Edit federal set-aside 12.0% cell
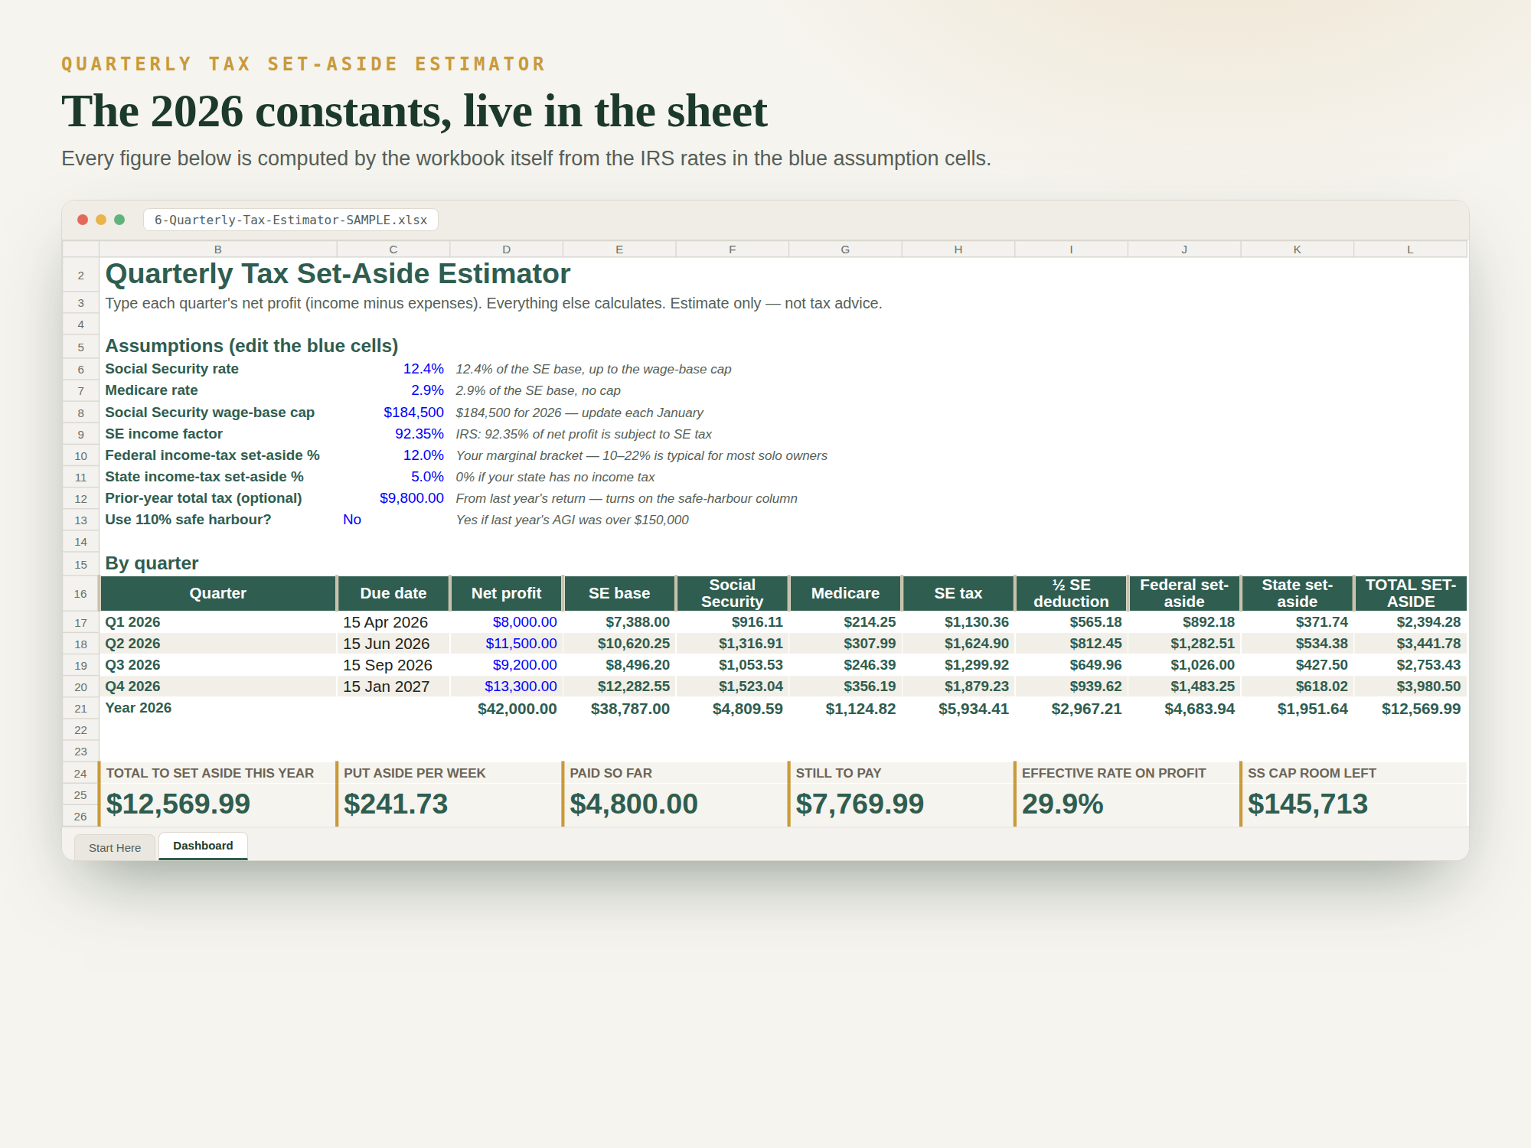Image resolution: width=1531 pixels, height=1148 pixels. [393, 455]
